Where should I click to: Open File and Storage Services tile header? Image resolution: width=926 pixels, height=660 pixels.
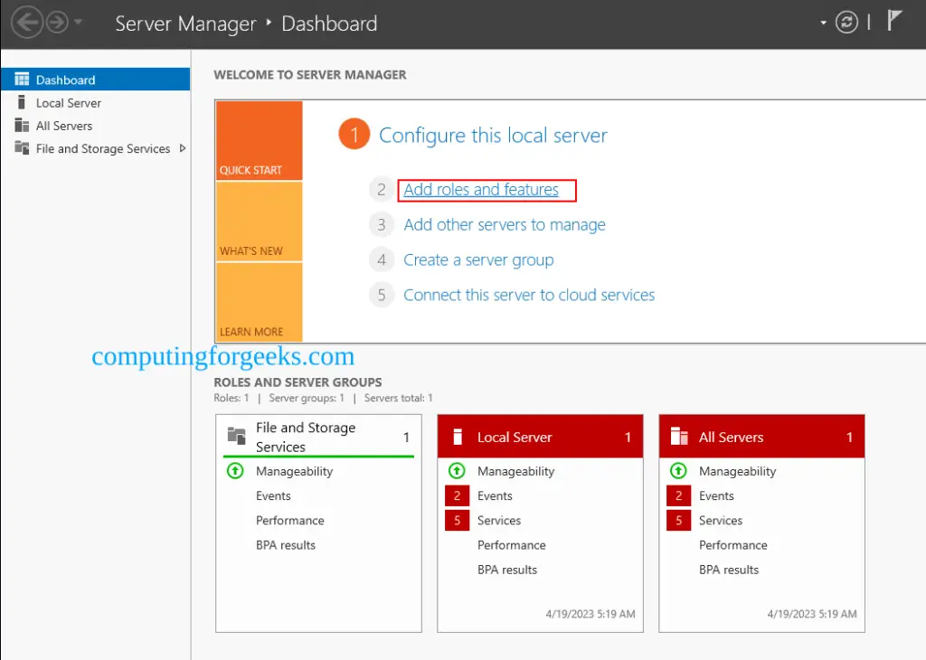pyautogui.click(x=319, y=437)
